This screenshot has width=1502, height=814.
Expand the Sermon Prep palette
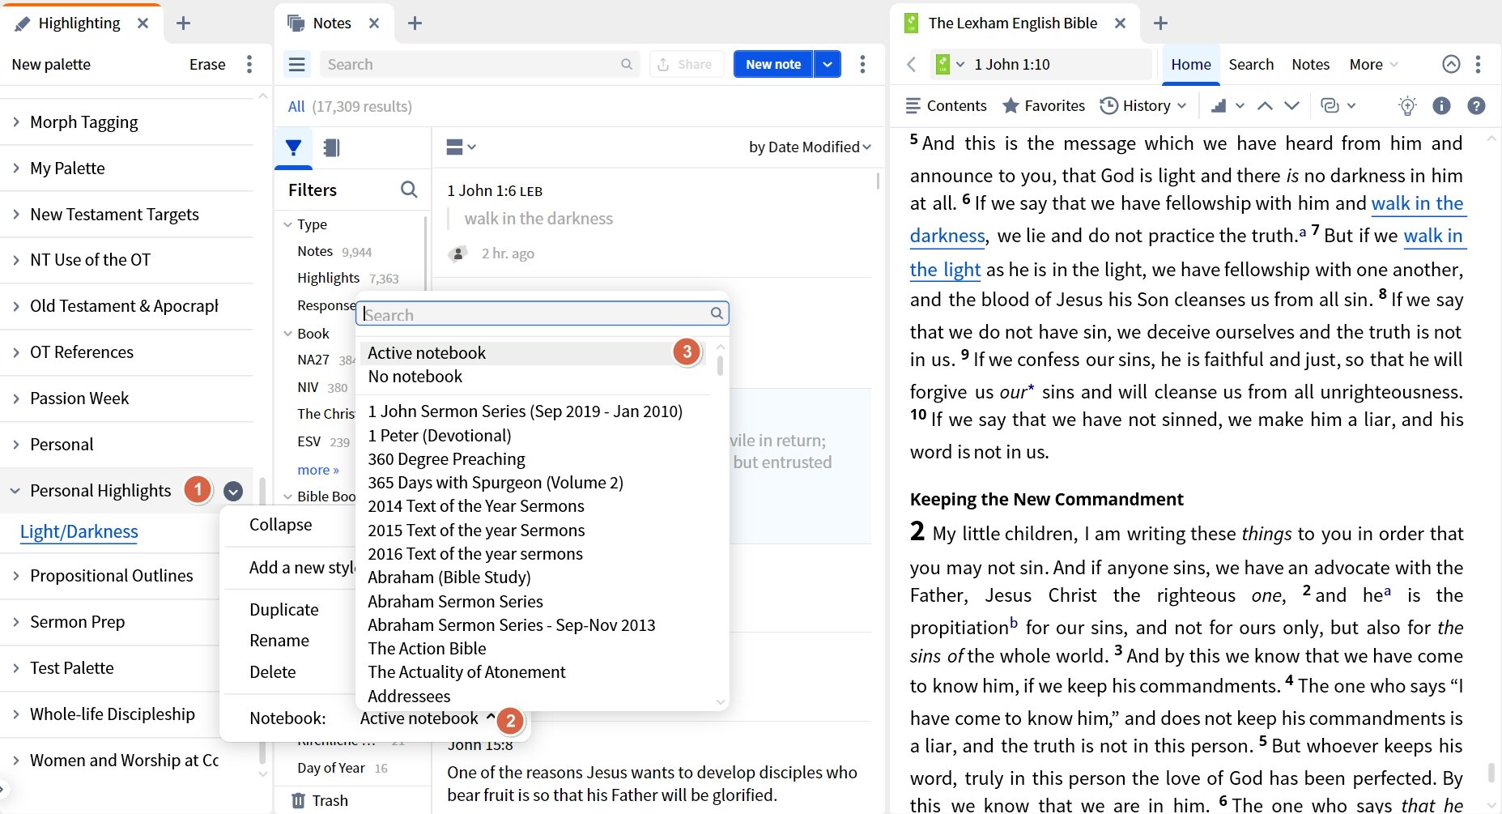(x=16, y=621)
